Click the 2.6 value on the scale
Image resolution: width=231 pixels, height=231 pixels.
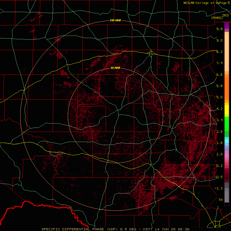pyautogui.click(x=219, y=131)
